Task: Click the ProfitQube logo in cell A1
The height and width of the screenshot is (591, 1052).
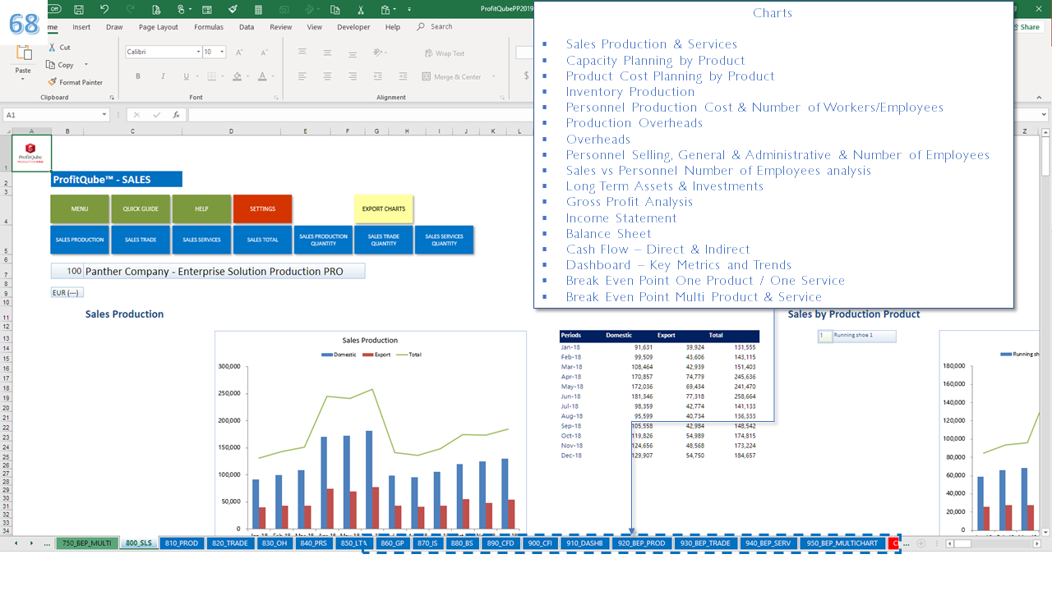Action: [31, 153]
